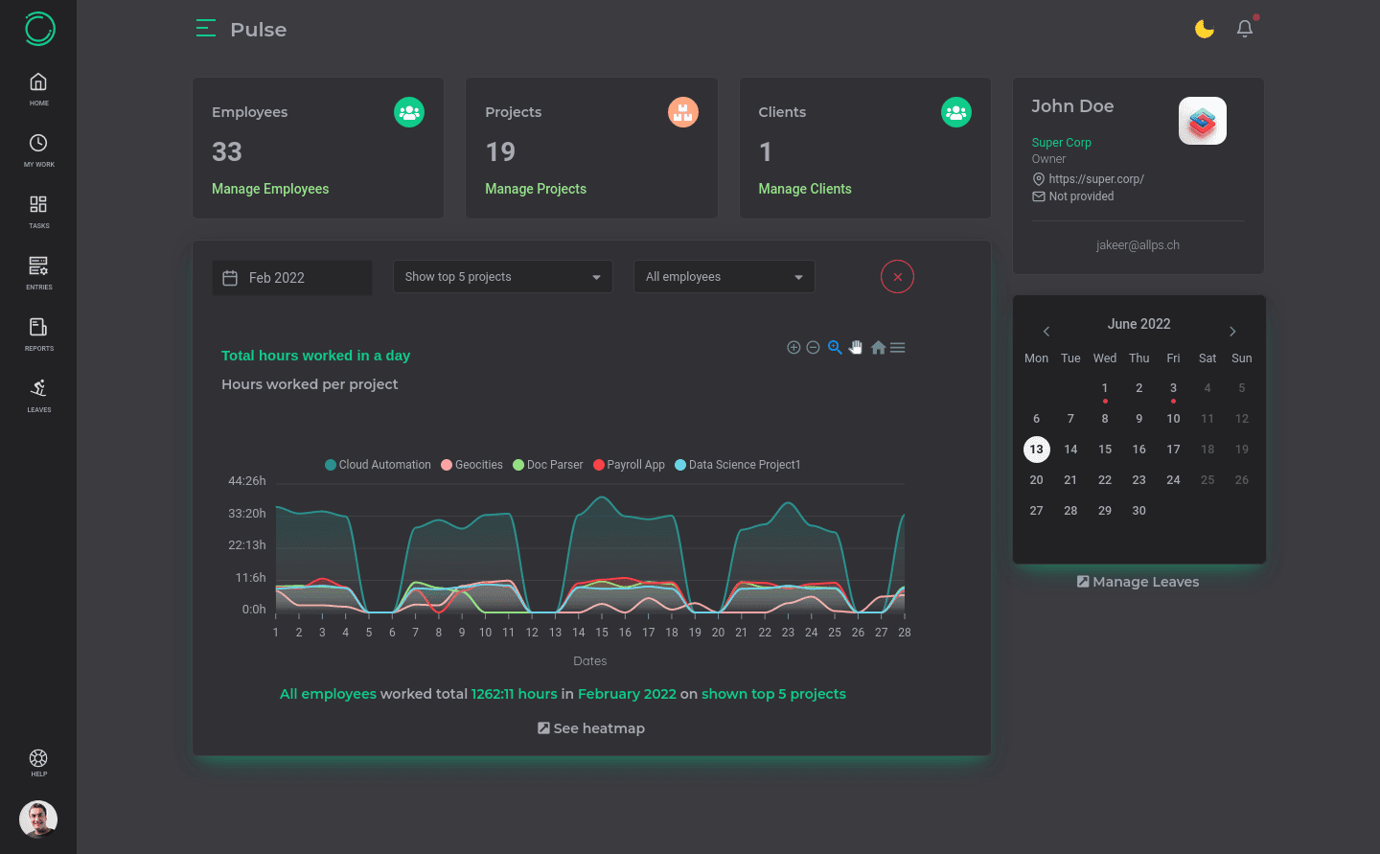Collapse sidebar using the hamburger menu icon
Screen dimensions: 1380x854
205,29
